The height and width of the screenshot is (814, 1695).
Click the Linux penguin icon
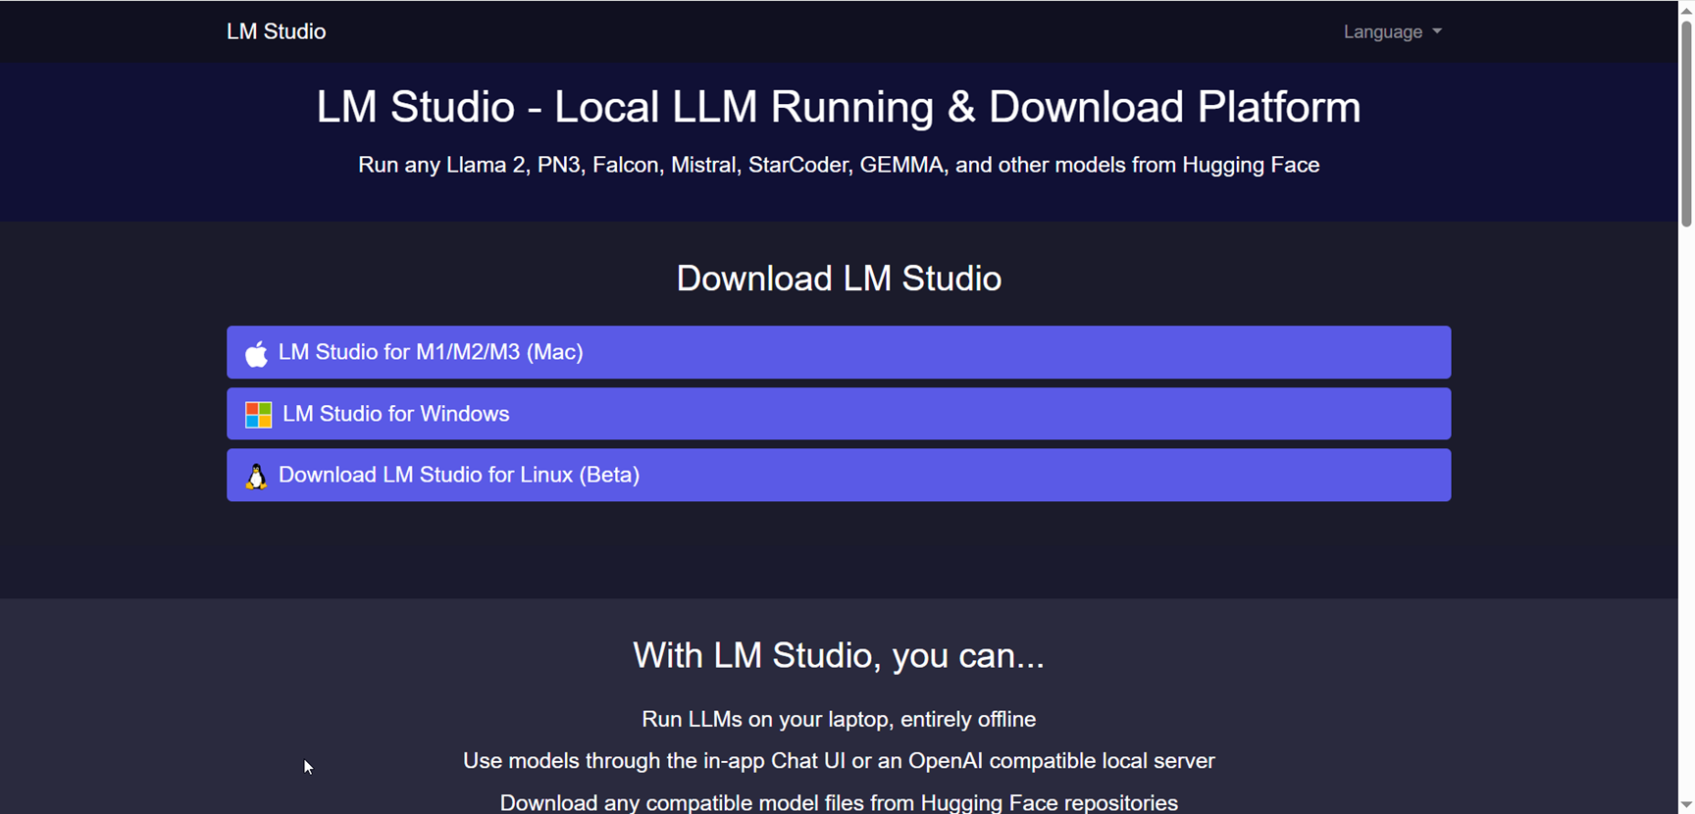coord(256,477)
